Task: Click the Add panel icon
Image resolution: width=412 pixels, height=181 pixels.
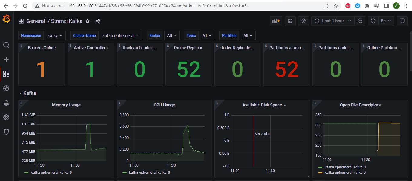Action: [x=276, y=21]
